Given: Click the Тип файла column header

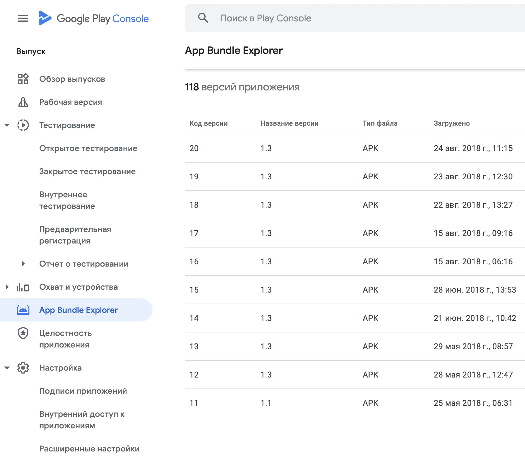Looking at the screenshot, I should pyautogui.click(x=380, y=123).
